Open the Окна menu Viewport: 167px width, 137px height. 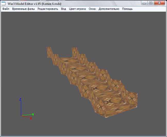point(92,9)
